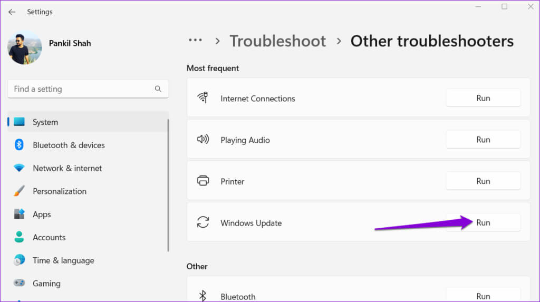The image size is (540, 302).
Task: Run the Printer troubleshooter
Action: pos(483,181)
